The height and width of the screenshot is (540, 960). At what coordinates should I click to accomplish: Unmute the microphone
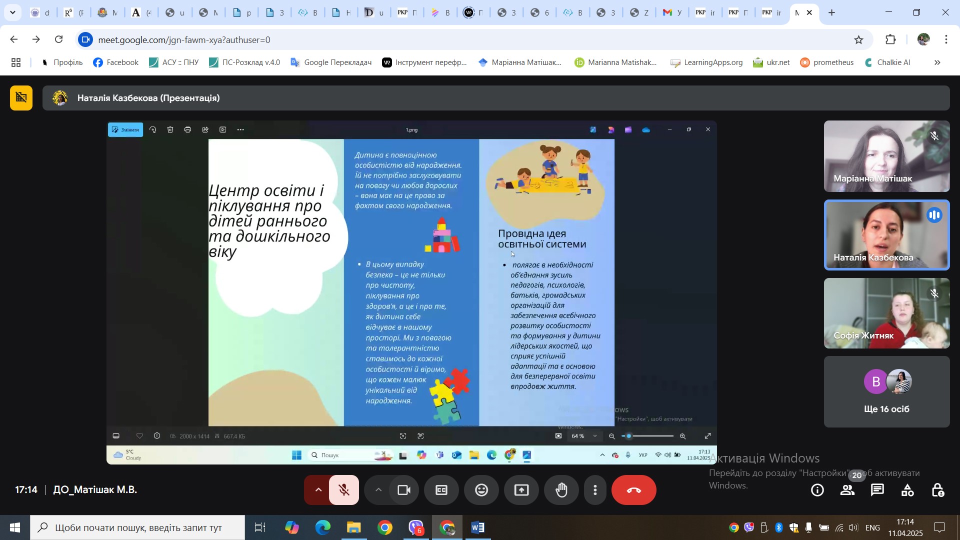click(x=344, y=490)
